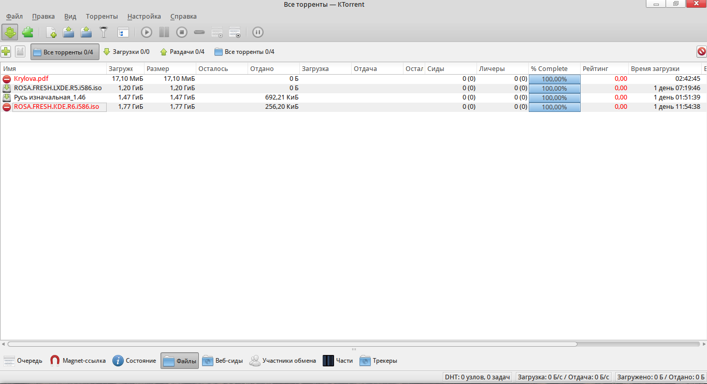Show the Очередь panel
This screenshot has width=707, height=384.
pos(23,361)
